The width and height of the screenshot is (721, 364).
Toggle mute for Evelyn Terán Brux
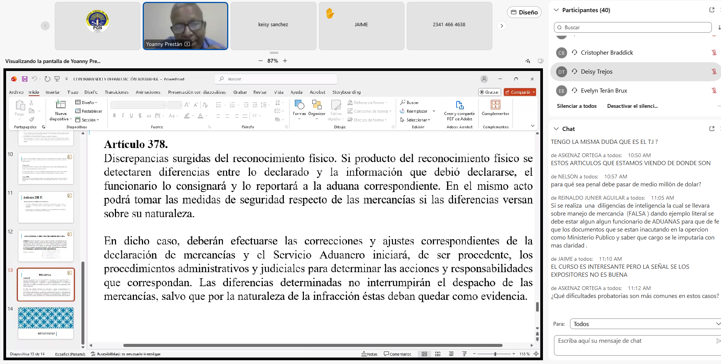[x=714, y=91]
